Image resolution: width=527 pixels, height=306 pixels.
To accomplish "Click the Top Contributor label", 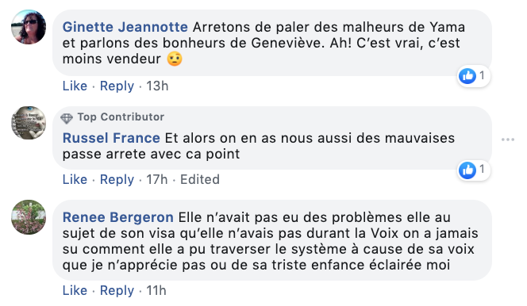I will tap(121, 117).
